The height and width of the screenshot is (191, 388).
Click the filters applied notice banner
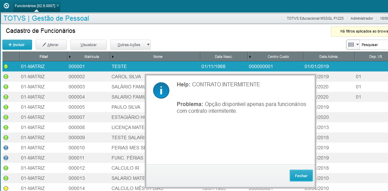(360, 31)
